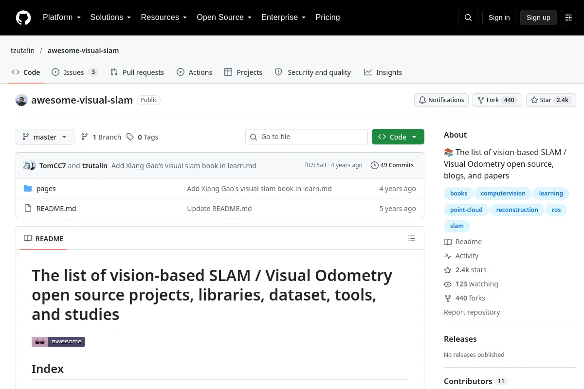
Task: Open the pages folder
Action: tap(46, 189)
